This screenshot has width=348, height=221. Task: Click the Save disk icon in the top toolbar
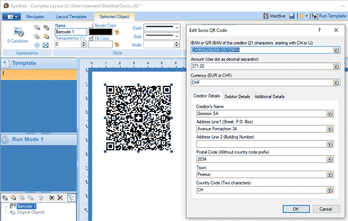tap(292, 16)
